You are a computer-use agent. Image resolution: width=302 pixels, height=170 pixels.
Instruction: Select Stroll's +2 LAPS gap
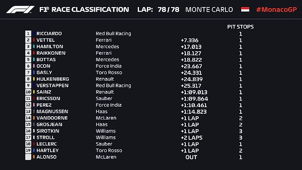(x=191, y=138)
